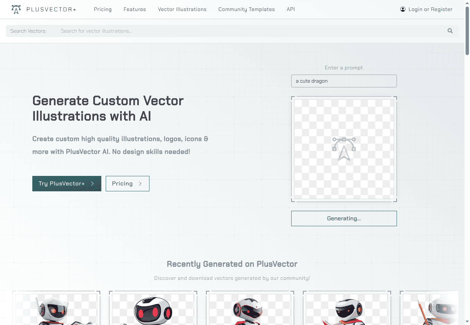Click the pen tool placeholder in preview area
Image resolution: width=470 pixels, height=325 pixels.
(344, 148)
